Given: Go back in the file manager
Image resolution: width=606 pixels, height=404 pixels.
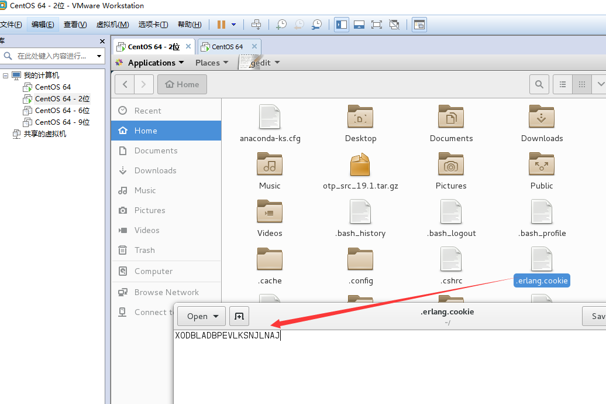Looking at the screenshot, I should 125,84.
